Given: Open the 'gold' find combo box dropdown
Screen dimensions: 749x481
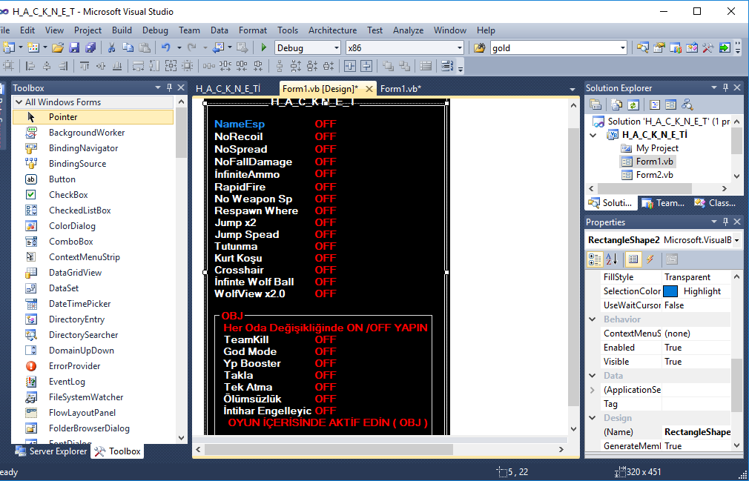Looking at the screenshot, I should coord(622,47).
